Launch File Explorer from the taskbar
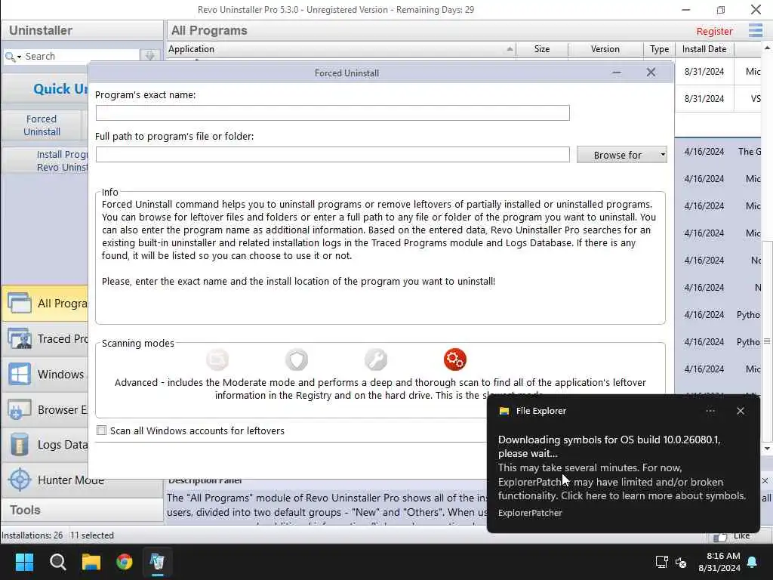This screenshot has height=580, width=773. click(x=91, y=562)
